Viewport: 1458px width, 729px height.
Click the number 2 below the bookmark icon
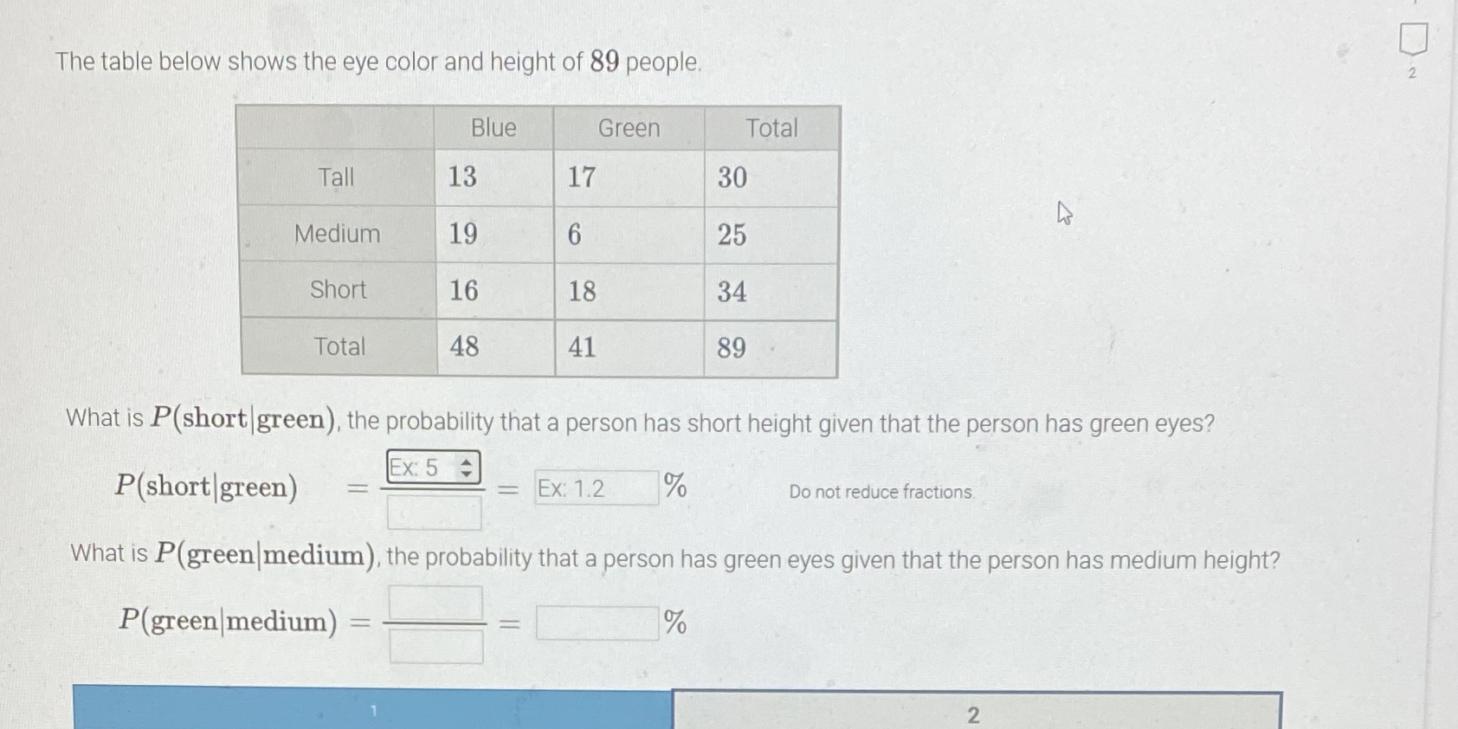[x=1410, y=74]
